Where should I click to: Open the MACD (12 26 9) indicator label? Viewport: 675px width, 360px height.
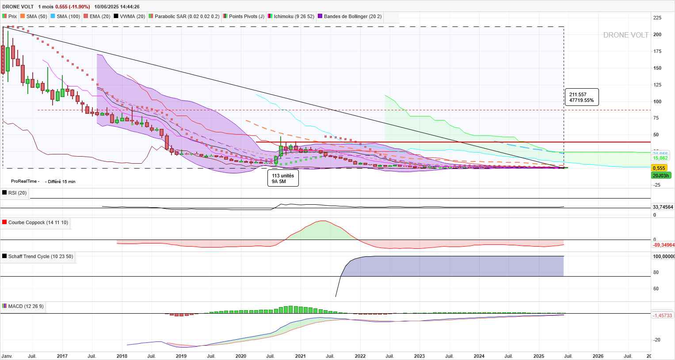tap(26, 306)
